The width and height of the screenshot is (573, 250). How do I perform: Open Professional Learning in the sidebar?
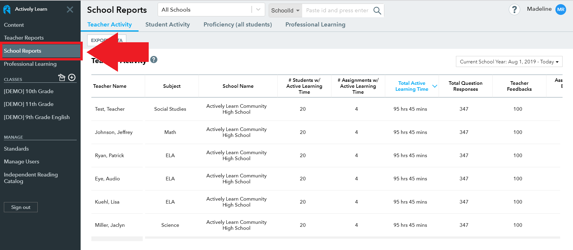coord(30,64)
